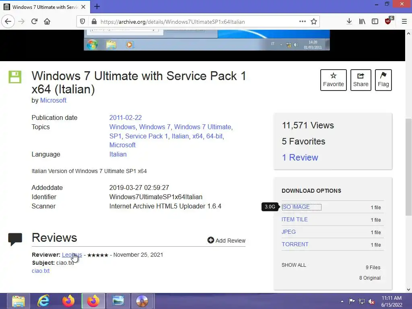
Task: Open the Windows topic link
Action: 122,127
